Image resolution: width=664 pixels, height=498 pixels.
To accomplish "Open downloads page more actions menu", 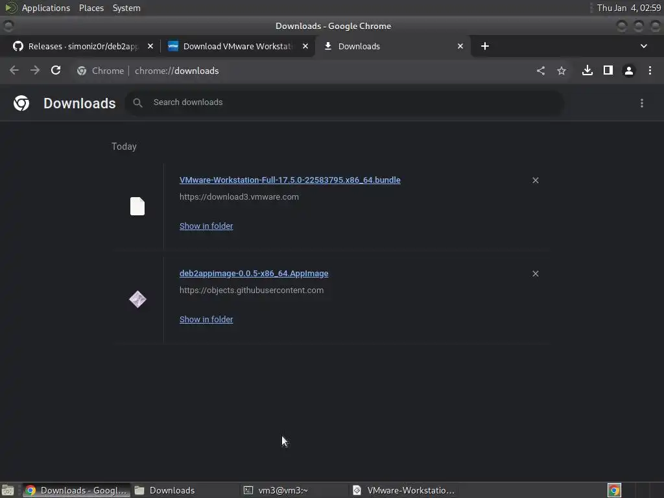I will (x=642, y=103).
